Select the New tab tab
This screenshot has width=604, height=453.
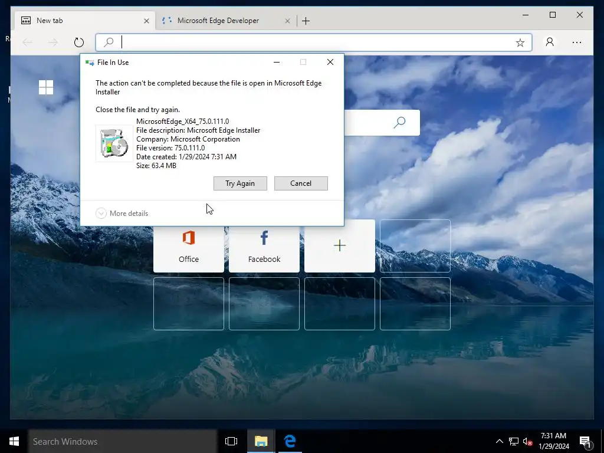pos(85,21)
